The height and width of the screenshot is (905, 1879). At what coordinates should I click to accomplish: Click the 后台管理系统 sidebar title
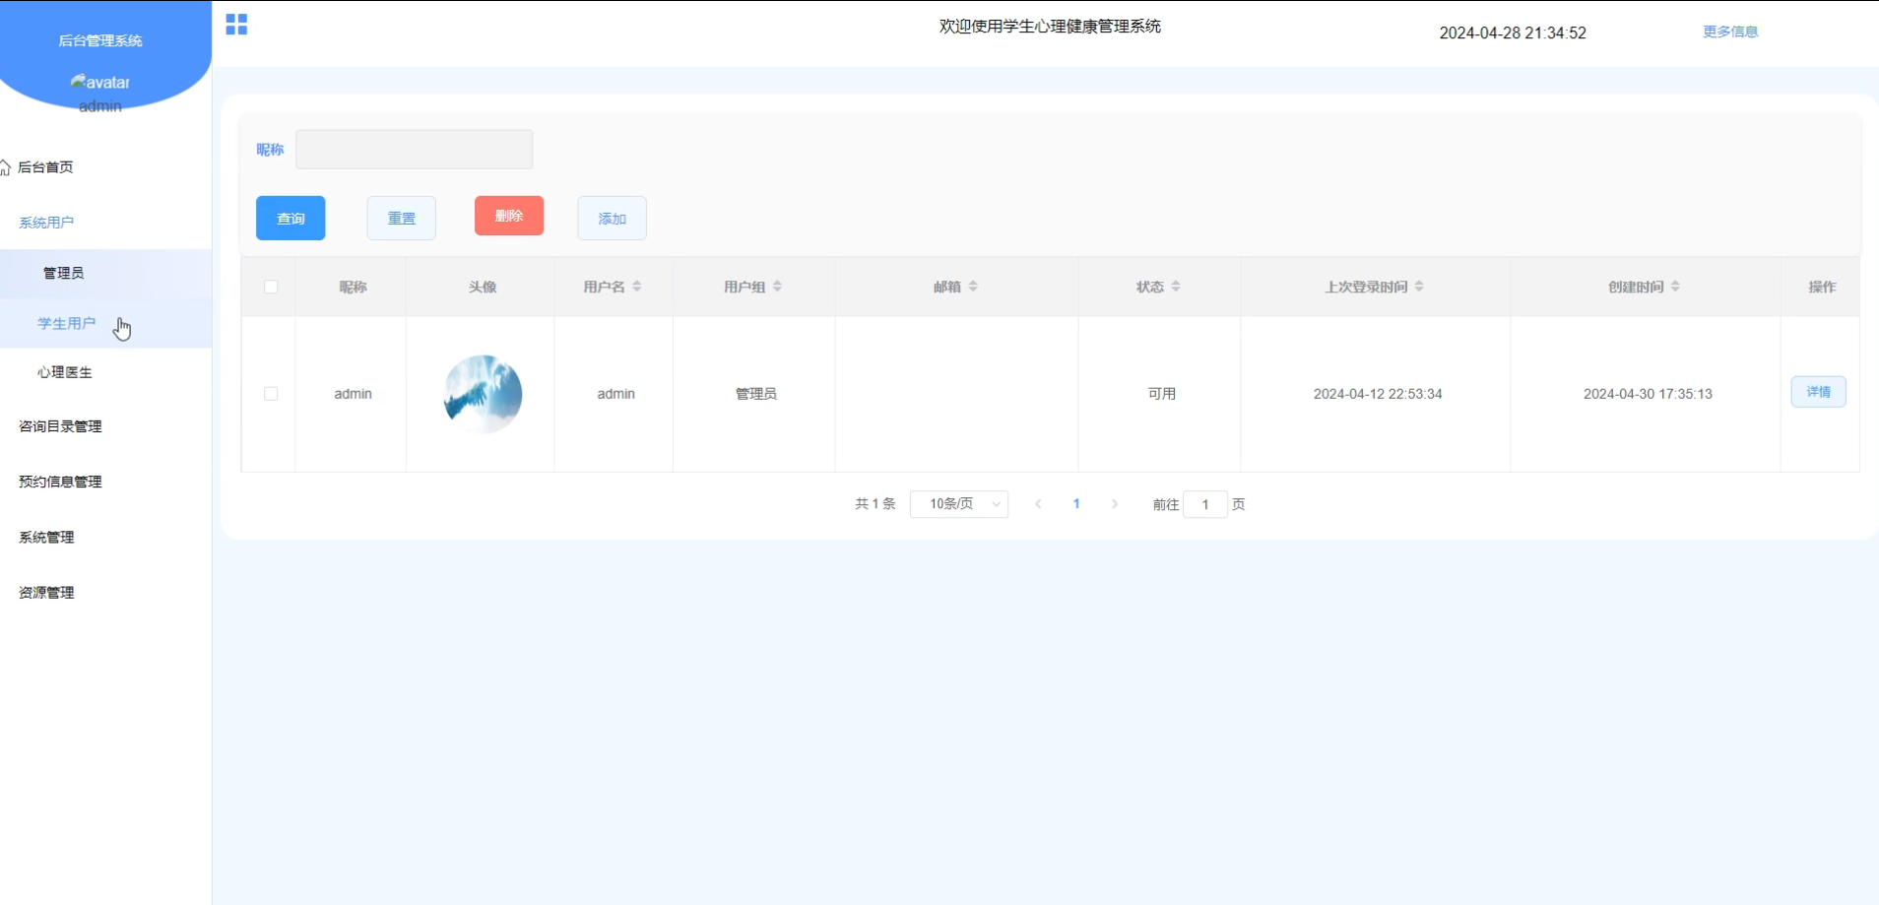coord(100,40)
